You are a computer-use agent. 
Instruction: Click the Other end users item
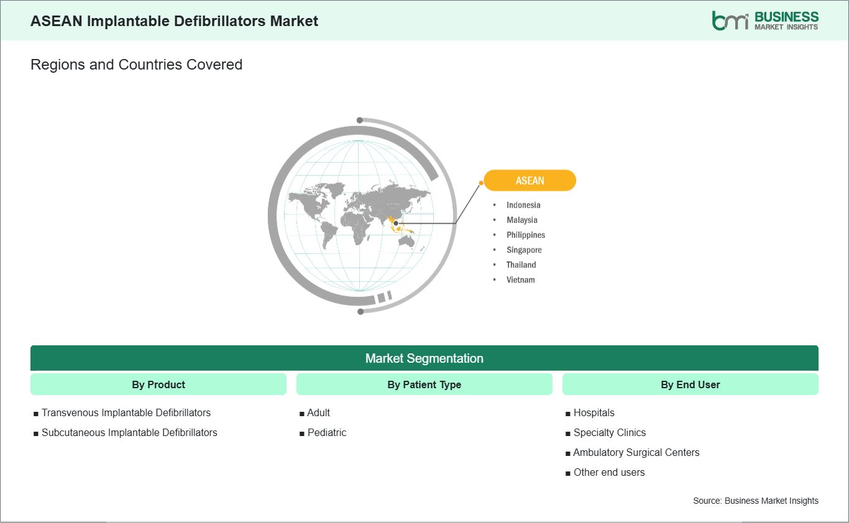tap(608, 472)
